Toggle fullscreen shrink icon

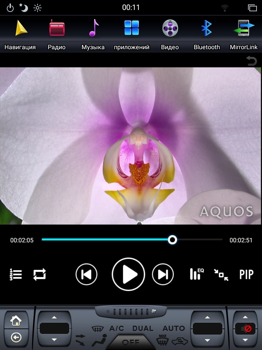pyautogui.click(x=221, y=275)
